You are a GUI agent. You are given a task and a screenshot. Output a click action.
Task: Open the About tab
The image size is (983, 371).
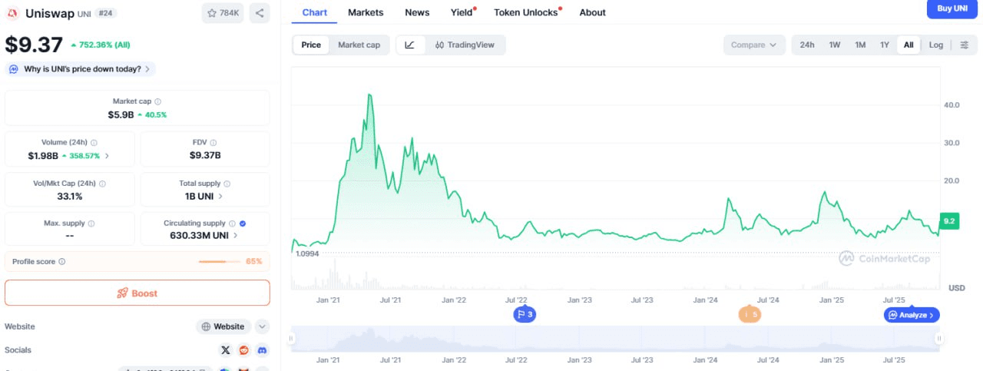pos(592,12)
